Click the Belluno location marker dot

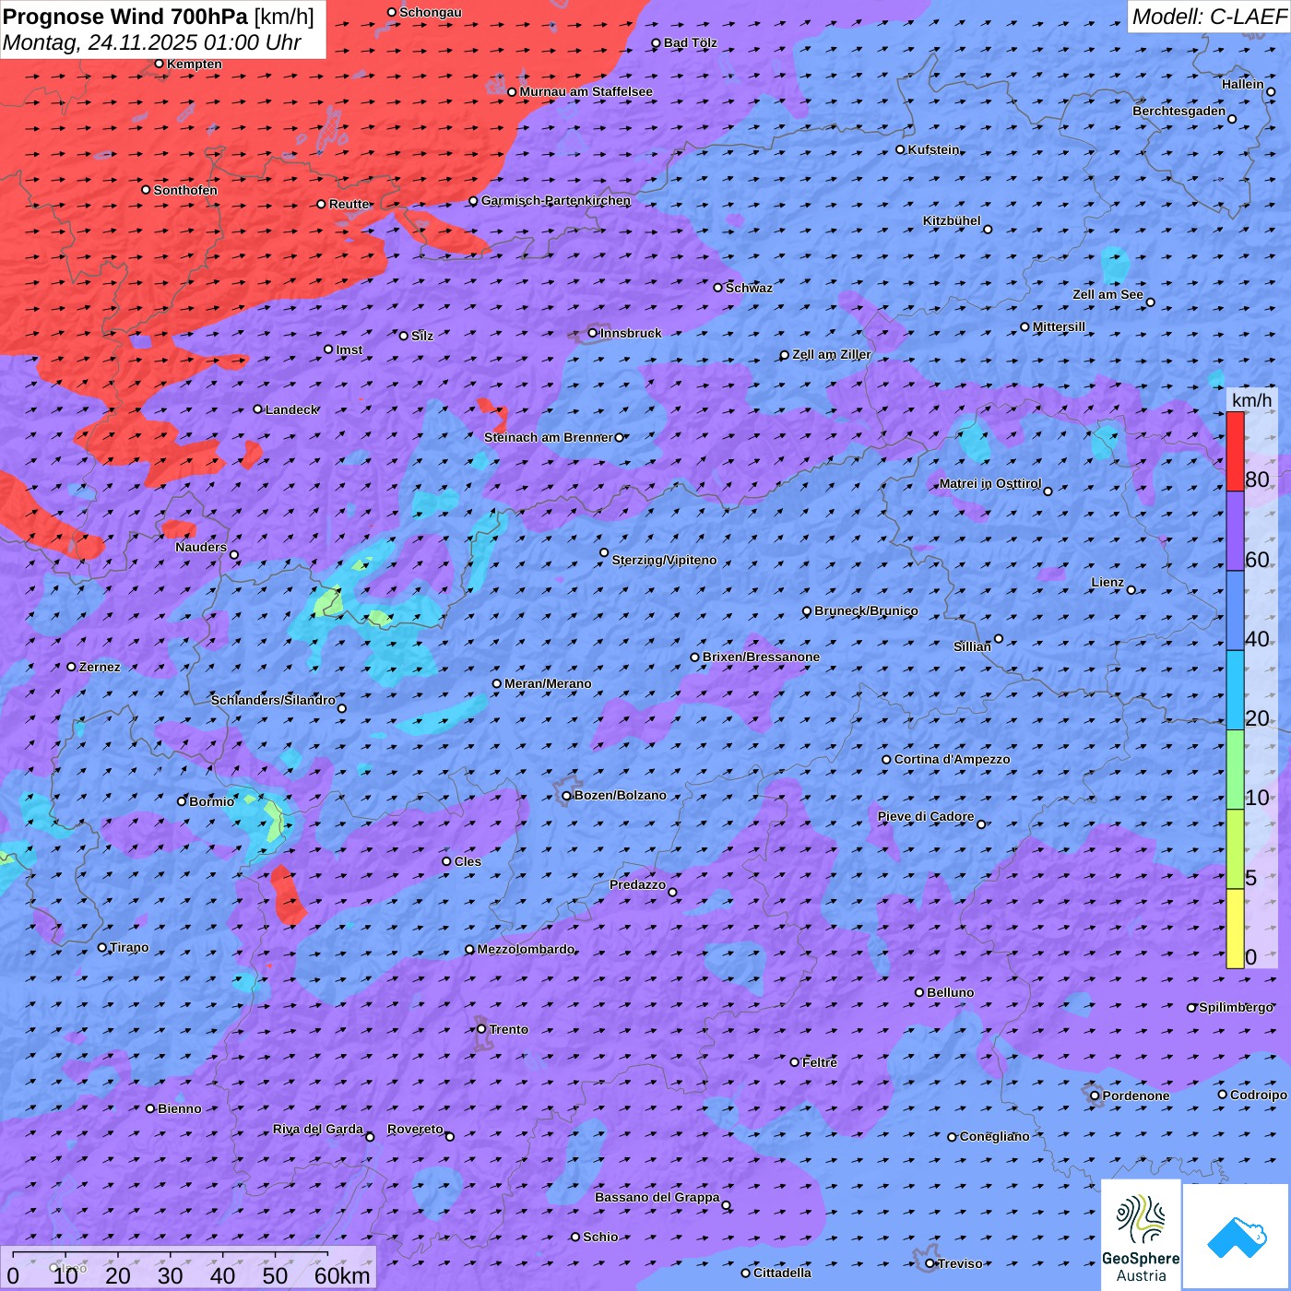919,992
